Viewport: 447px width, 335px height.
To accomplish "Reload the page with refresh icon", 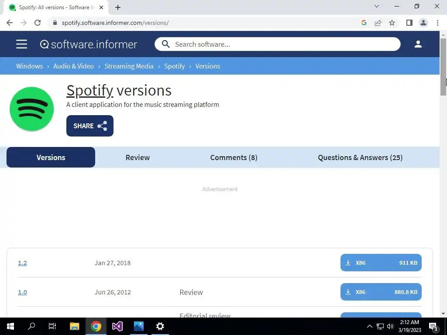I will (x=38, y=23).
